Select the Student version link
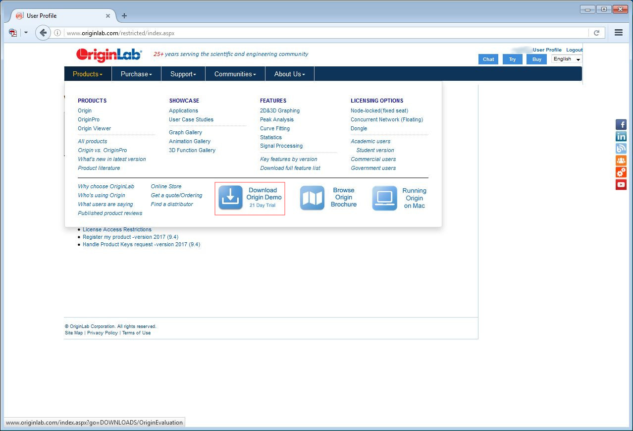This screenshot has width=633, height=431. point(375,150)
